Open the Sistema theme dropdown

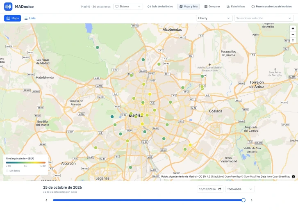pos(128,7)
